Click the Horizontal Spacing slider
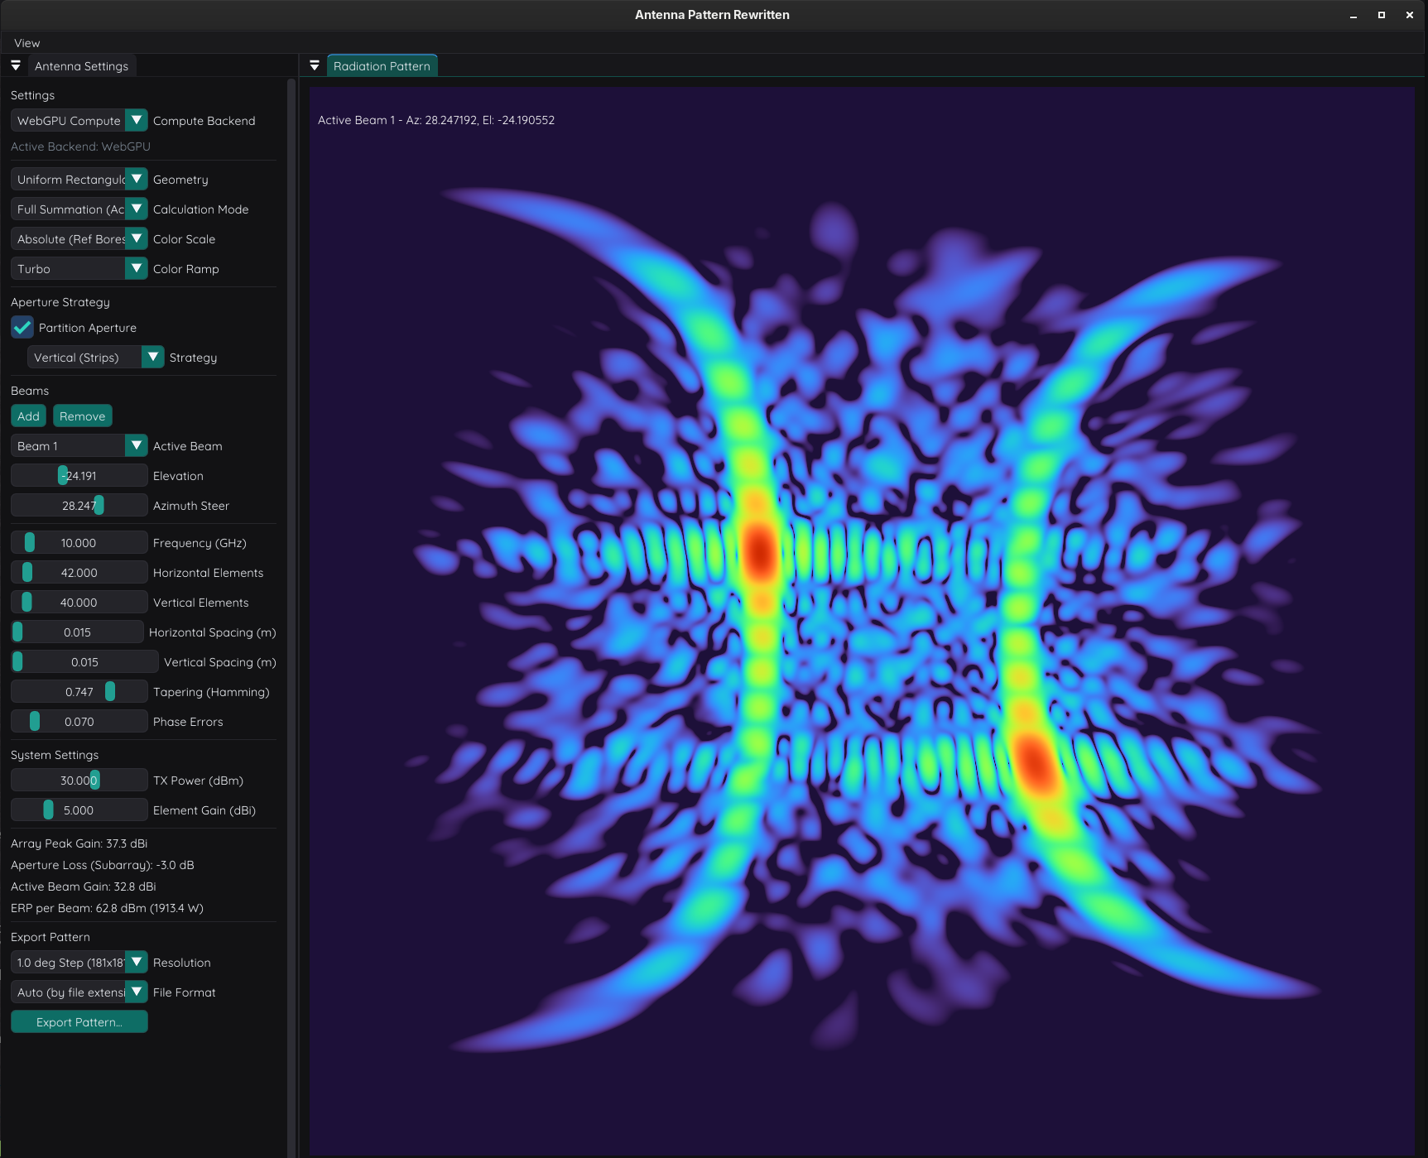The width and height of the screenshot is (1428, 1158). point(77,632)
